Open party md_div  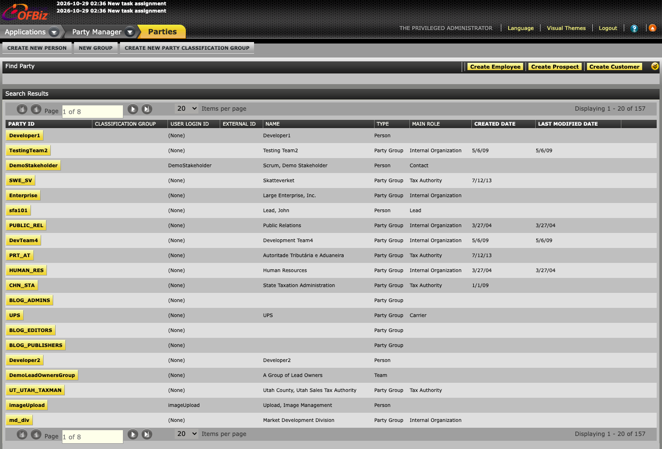[19, 420]
